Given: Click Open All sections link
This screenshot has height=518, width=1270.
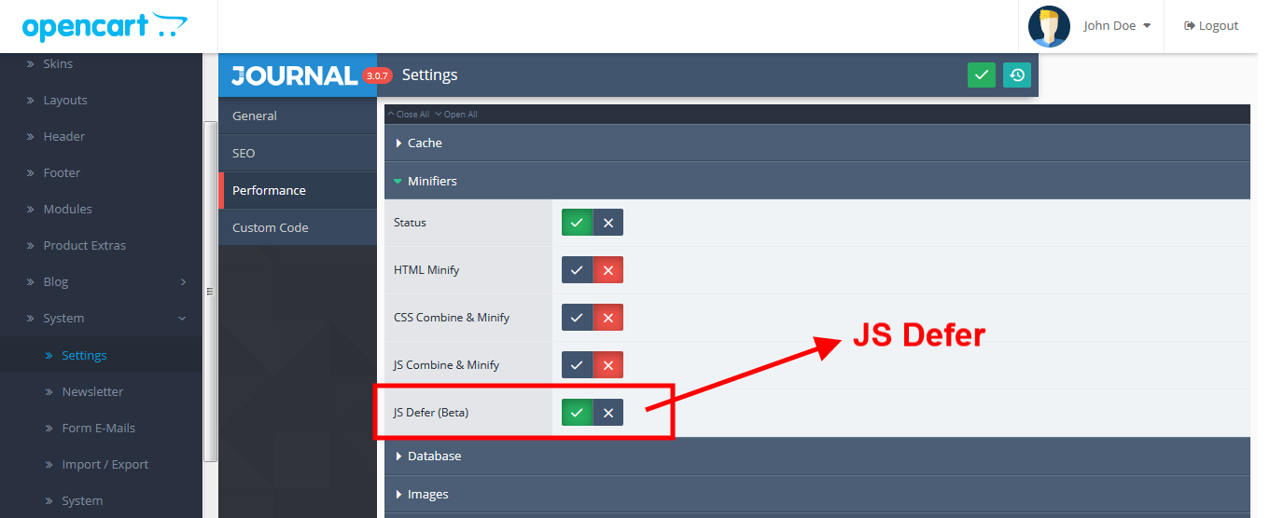Looking at the screenshot, I should tap(456, 115).
